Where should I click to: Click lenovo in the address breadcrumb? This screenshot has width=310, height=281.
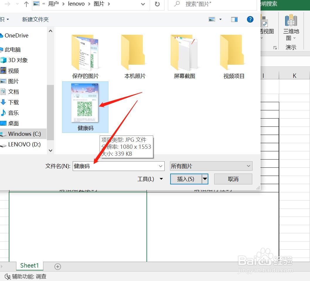coord(76,4)
